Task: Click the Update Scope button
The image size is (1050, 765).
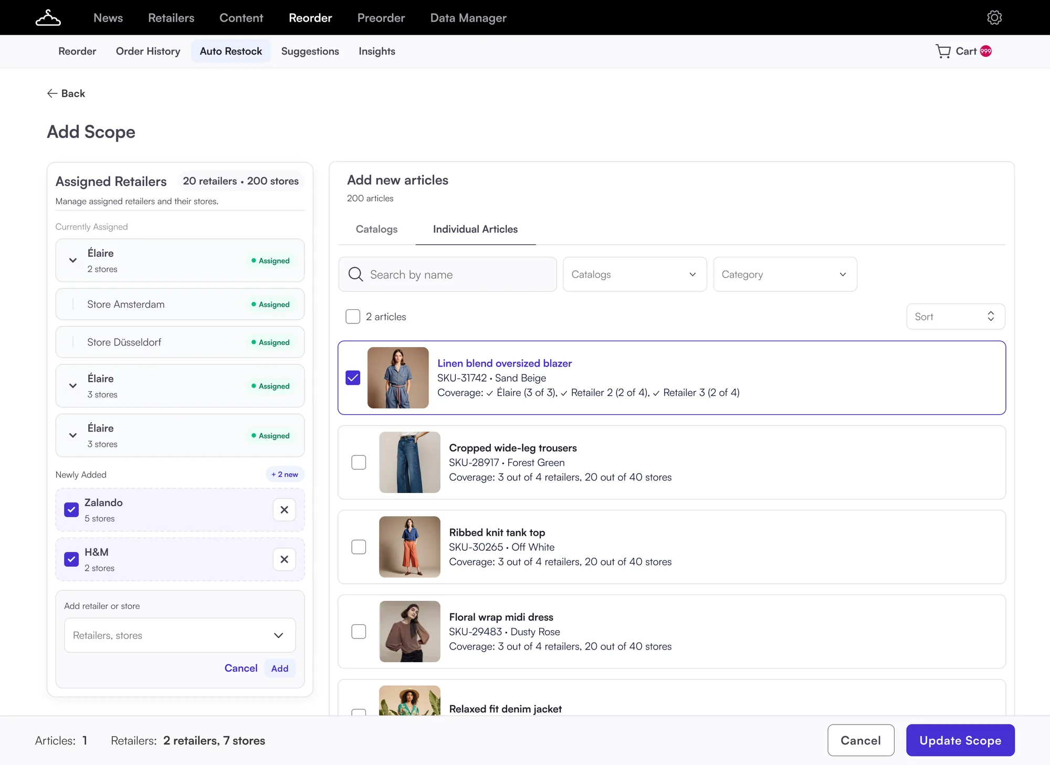Action: [960, 740]
